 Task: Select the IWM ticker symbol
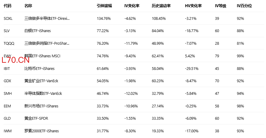click(8, 131)
